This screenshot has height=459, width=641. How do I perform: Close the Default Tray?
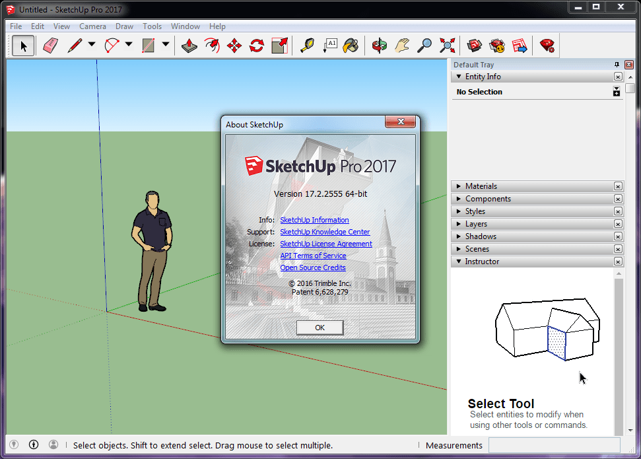point(628,65)
